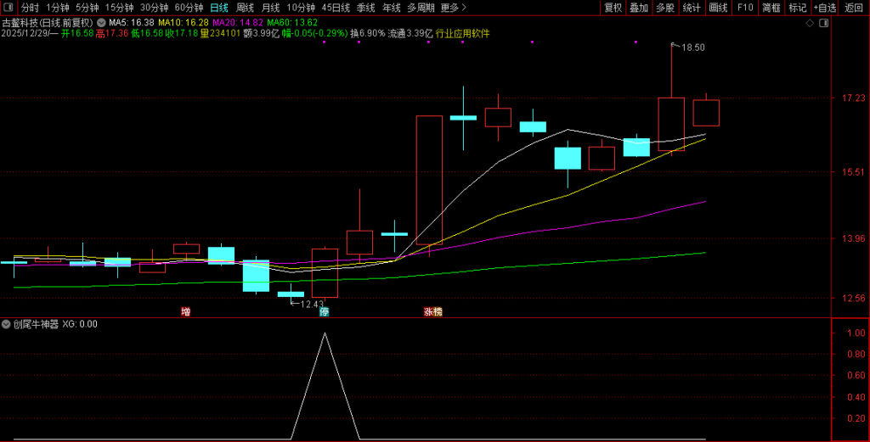Switch to the 周线 weekly chart tab
Screen dimensions: 870x442
(x=246, y=8)
